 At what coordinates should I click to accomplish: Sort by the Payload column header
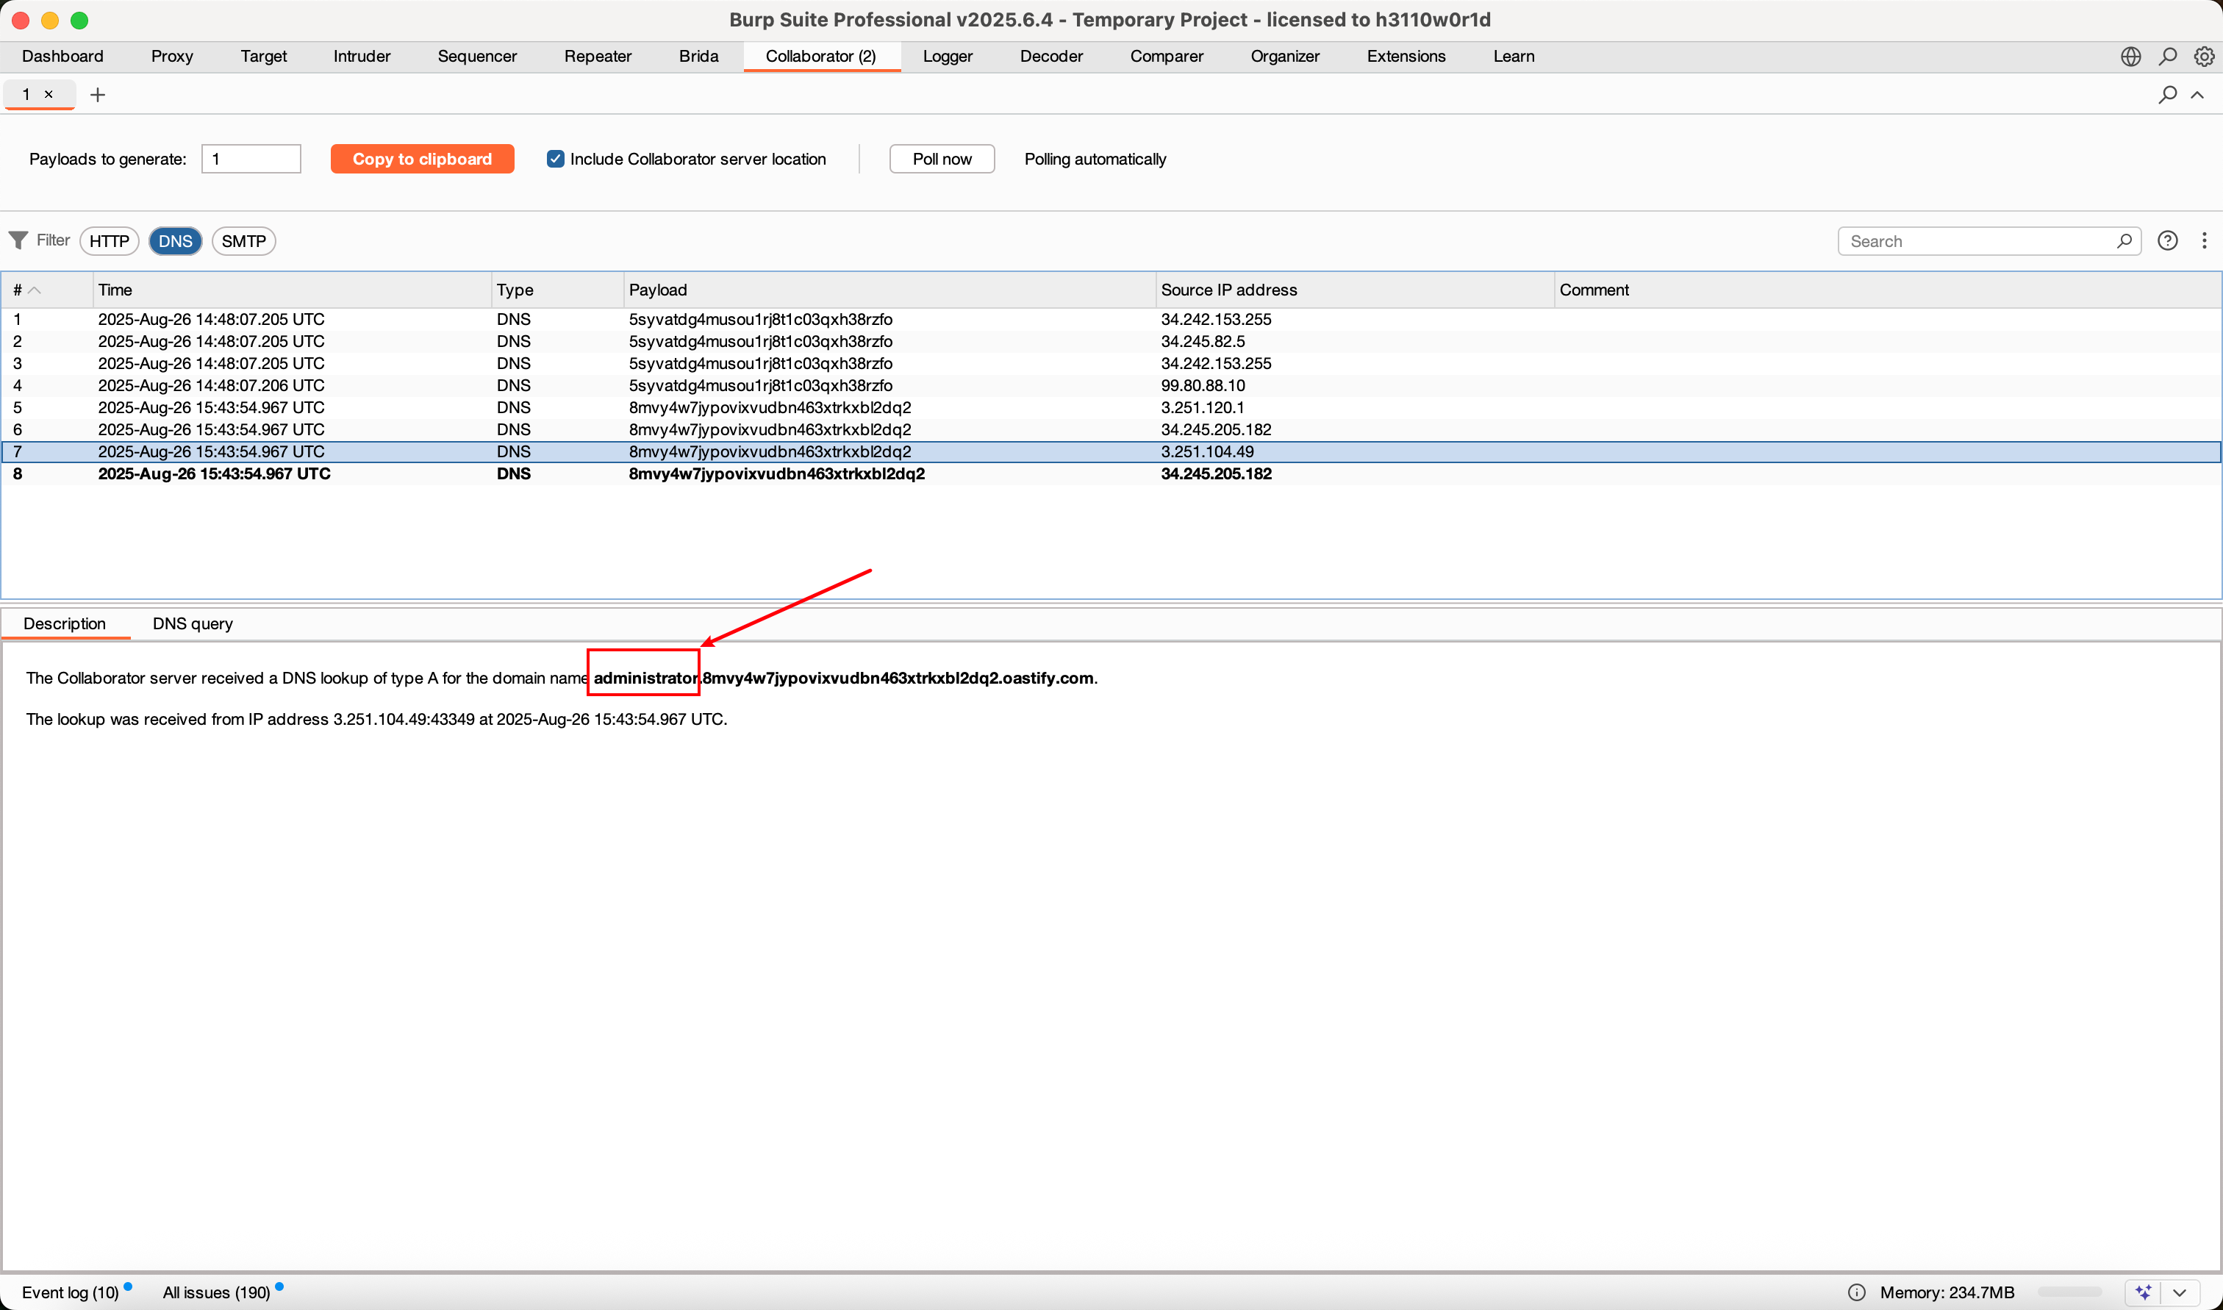tap(889, 290)
